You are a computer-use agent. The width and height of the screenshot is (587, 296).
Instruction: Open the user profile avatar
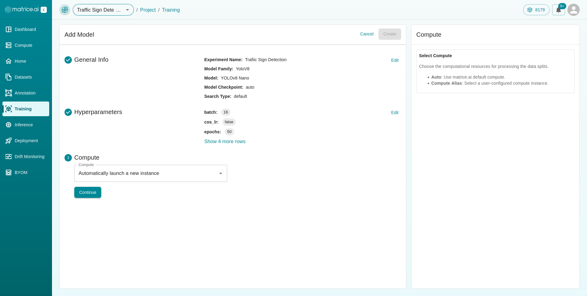click(574, 10)
